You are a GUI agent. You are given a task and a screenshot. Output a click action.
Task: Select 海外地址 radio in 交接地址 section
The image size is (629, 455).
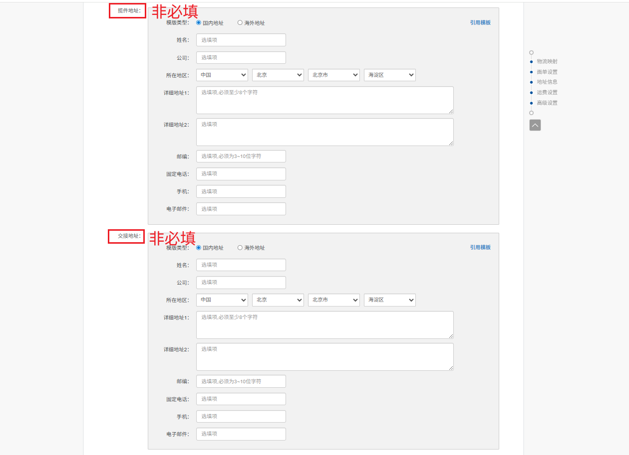pyautogui.click(x=240, y=247)
